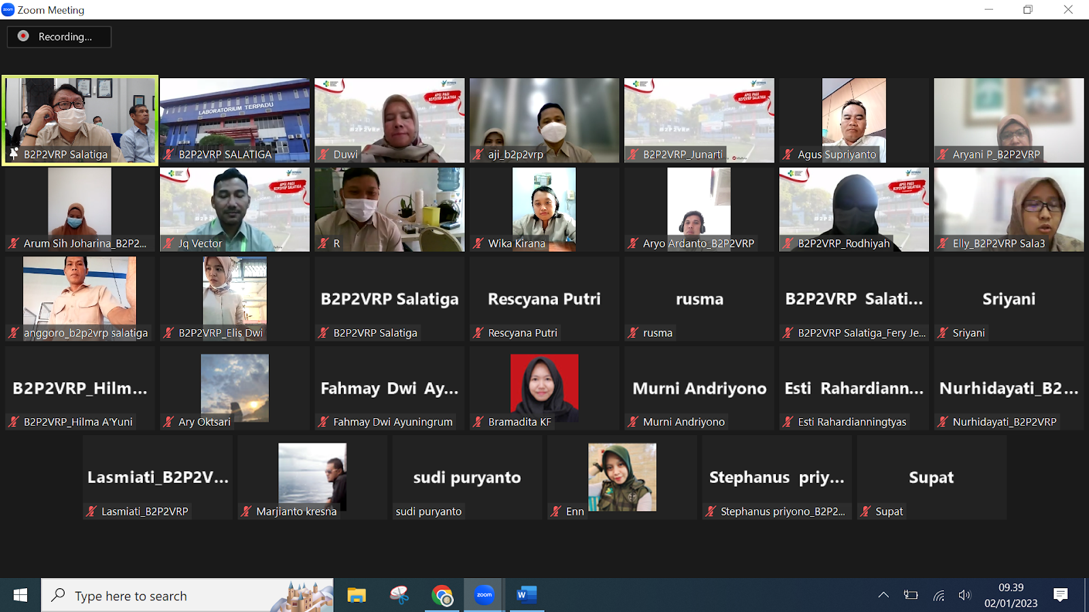Open the speaker volume tray icon
Screen dimensions: 1089x612
pyautogui.click(x=964, y=596)
